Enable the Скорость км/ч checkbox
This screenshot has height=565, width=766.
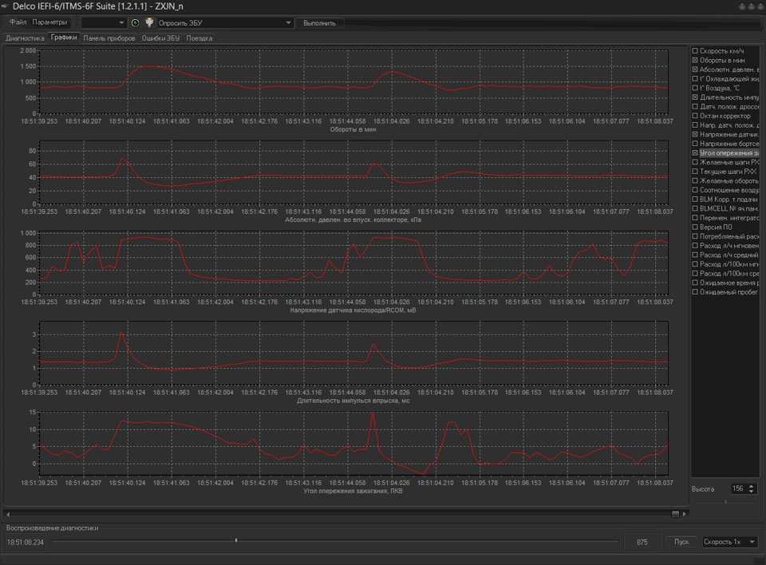tap(695, 51)
